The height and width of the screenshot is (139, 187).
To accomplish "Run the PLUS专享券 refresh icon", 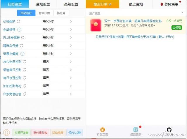I will point(23,38).
